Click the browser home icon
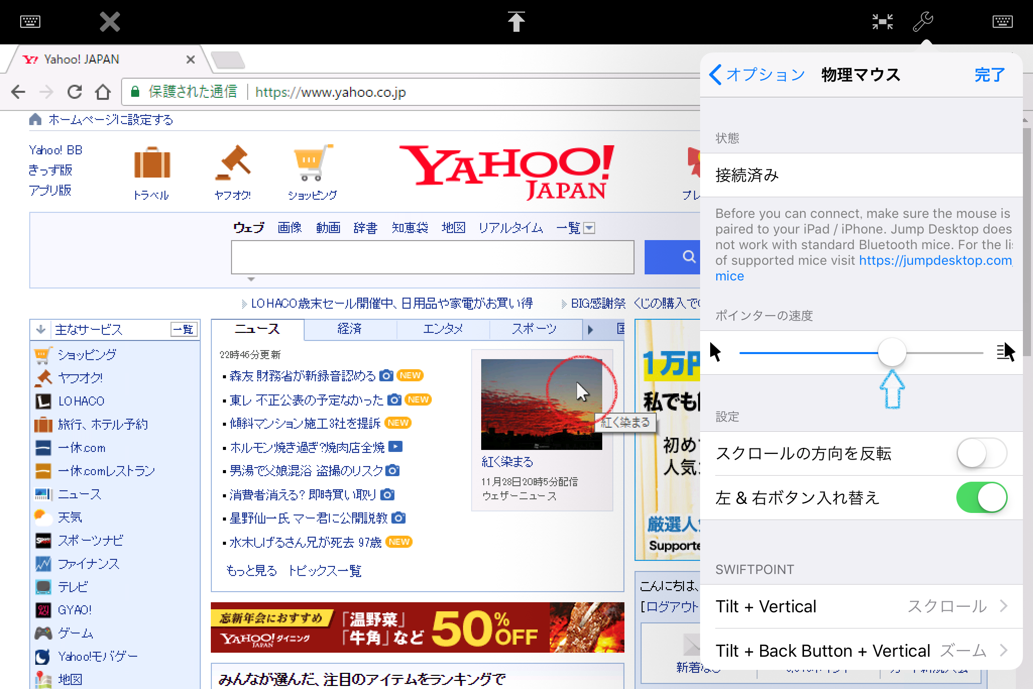Screen dimensions: 1033x689 [x=103, y=92]
